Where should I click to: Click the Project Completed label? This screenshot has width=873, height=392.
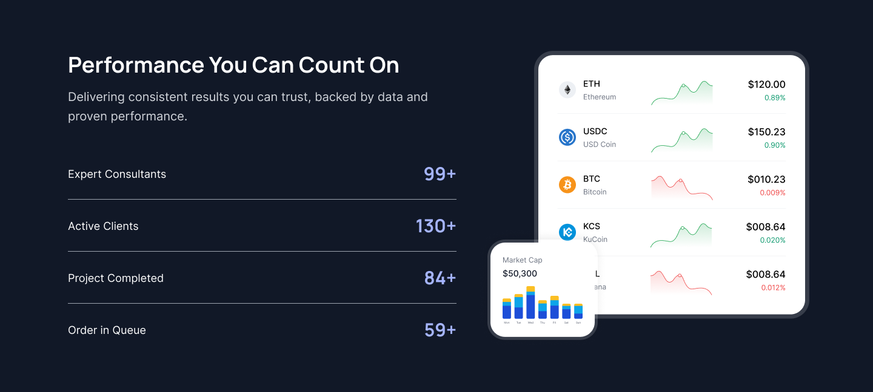tap(116, 278)
